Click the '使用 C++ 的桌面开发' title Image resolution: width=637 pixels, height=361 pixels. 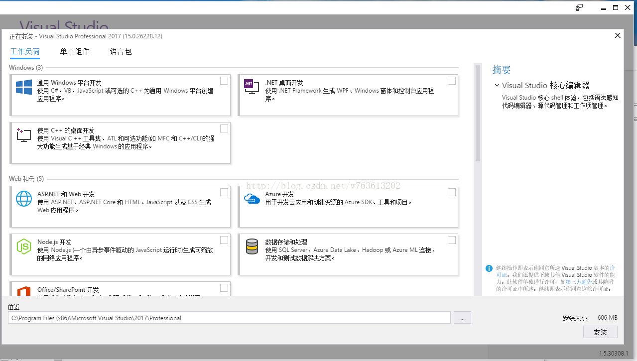pos(66,130)
